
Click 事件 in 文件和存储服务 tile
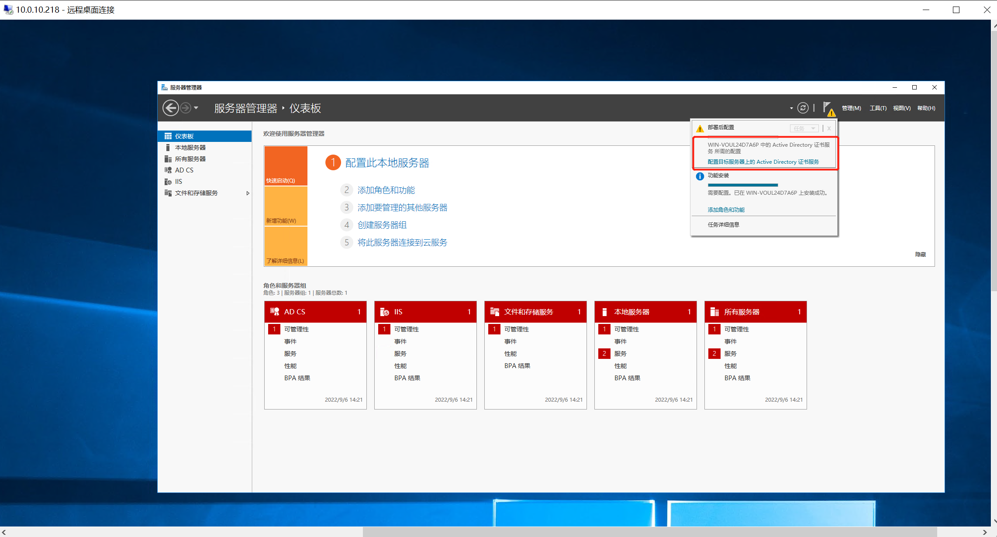coord(510,341)
